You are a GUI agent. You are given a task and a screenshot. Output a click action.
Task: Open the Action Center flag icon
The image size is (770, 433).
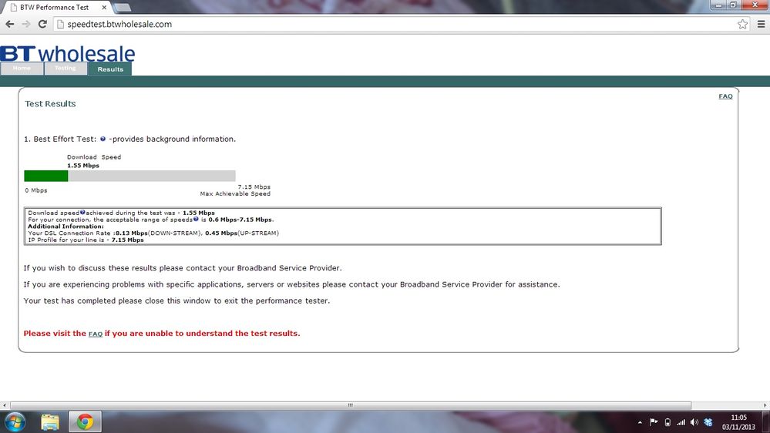point(654,421)
